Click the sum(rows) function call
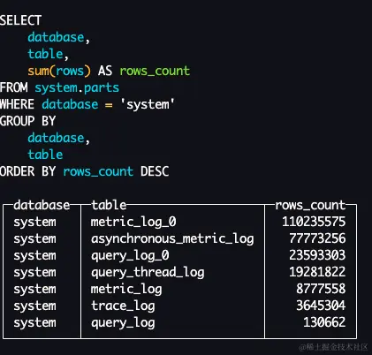Screen dimensions: 372x355 click(x=59, y=71)
